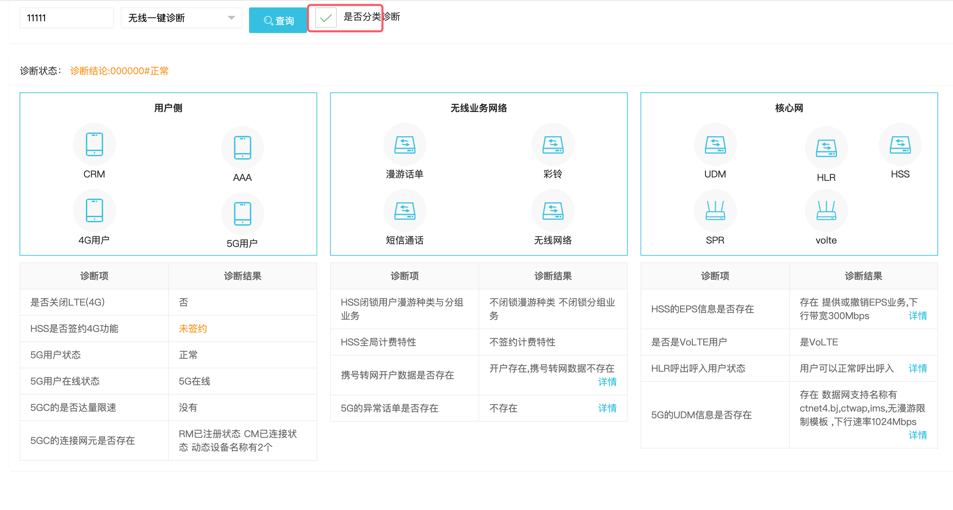Open the 4G用户 icon
Screen dimensions: 953x510
(94, 210)
